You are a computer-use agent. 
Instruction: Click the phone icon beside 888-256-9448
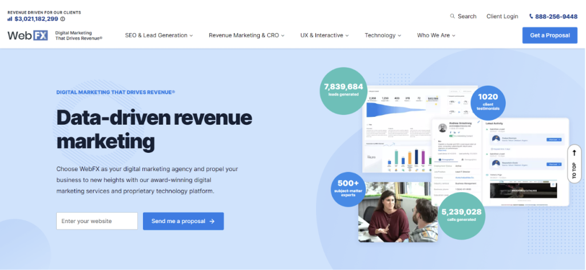click(x=531, y=17)
